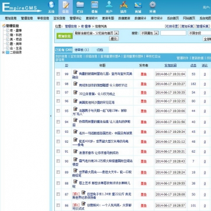
Task: Tick the checkbox for article ID 97
Action: coord(58,92)
